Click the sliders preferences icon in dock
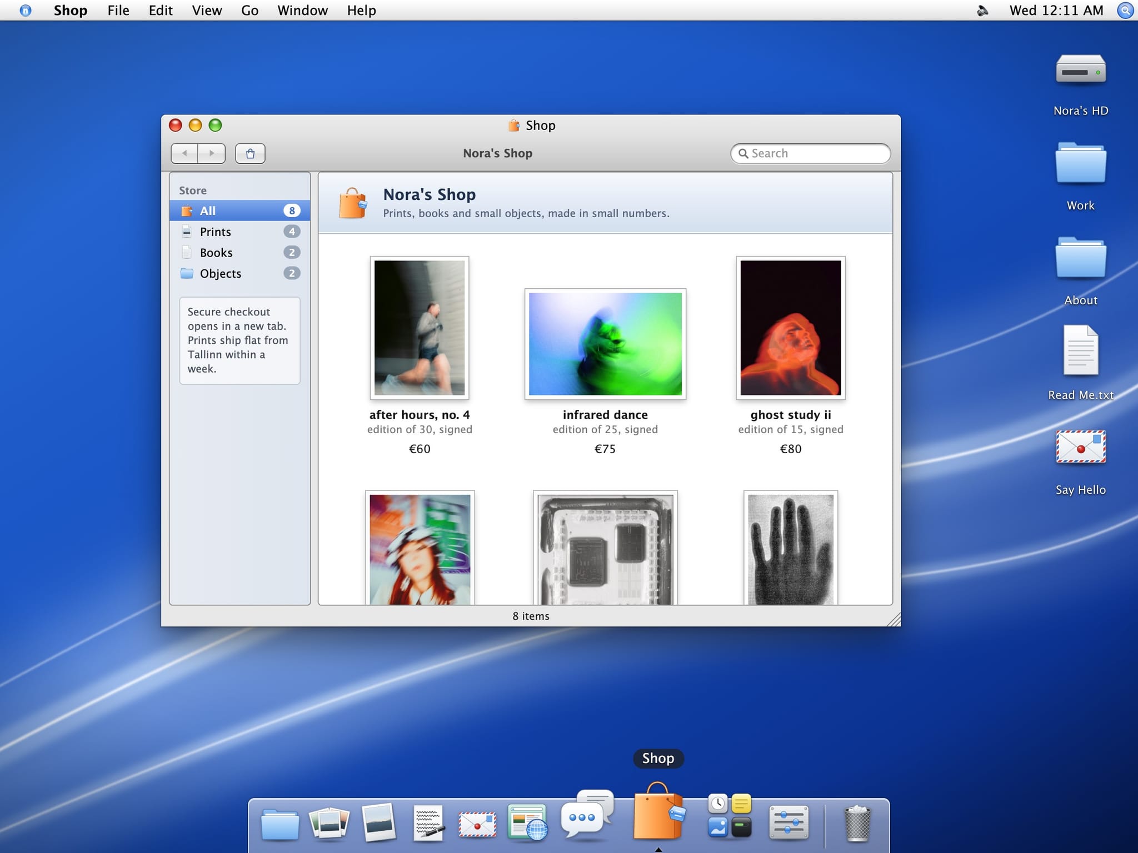Viewport: 1138px width, 853px height. [789, 822]
